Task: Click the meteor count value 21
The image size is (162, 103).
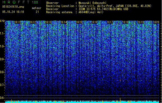Action: click(37, 12)
